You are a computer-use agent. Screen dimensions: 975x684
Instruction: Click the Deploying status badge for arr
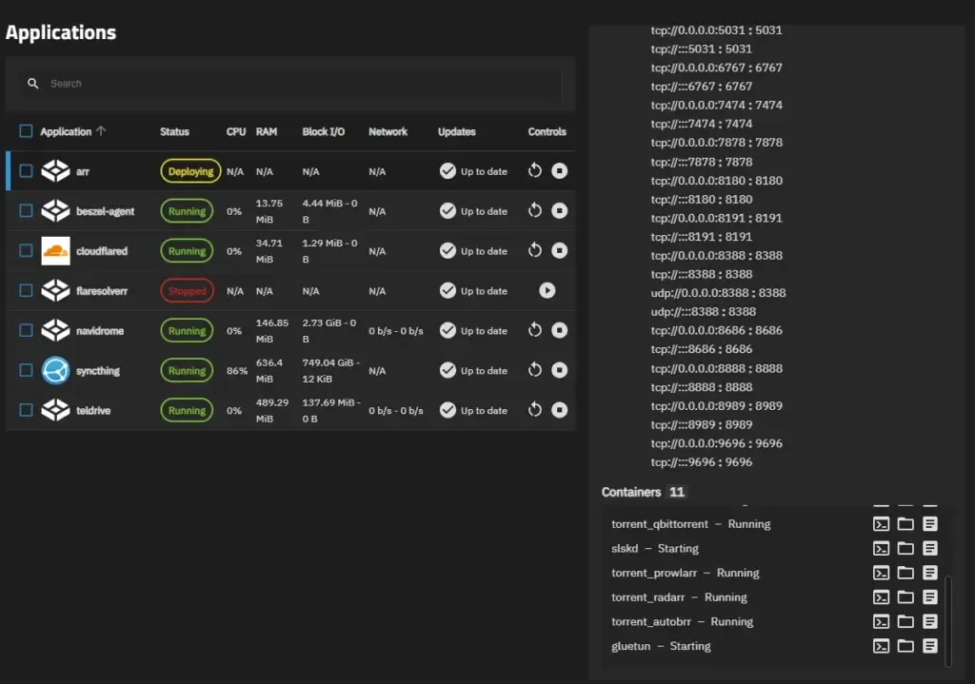[x=190, y=170]
